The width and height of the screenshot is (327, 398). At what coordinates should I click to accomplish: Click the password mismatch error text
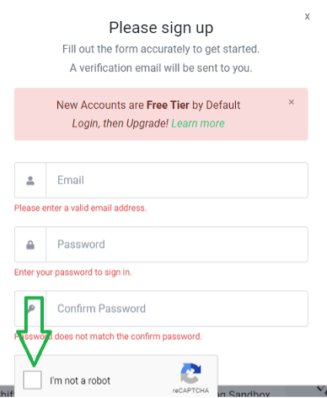pos(108,336)
